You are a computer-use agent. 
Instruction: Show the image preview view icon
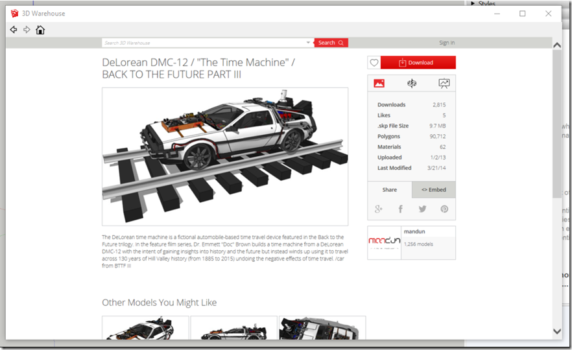coord(379,83)
